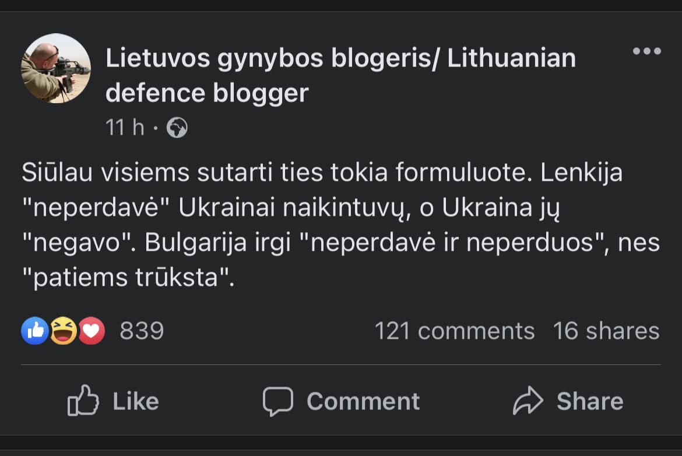The height and width of the screenshot is (456, 682).
Task: Click the laughing Haha reaction emoji
Action: pos(63,331)
